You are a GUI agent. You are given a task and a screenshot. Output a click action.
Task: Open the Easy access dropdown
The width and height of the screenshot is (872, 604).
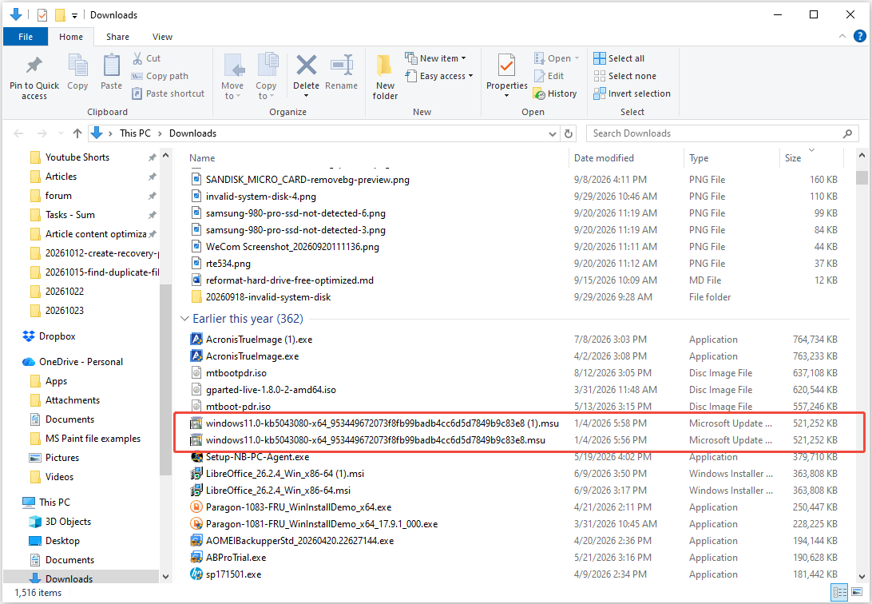[438, 76]
